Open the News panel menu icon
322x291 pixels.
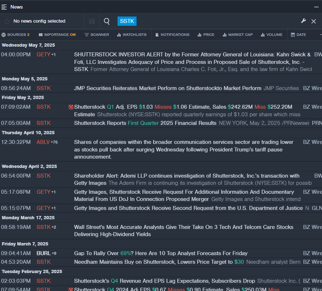[x=4, y=7]
